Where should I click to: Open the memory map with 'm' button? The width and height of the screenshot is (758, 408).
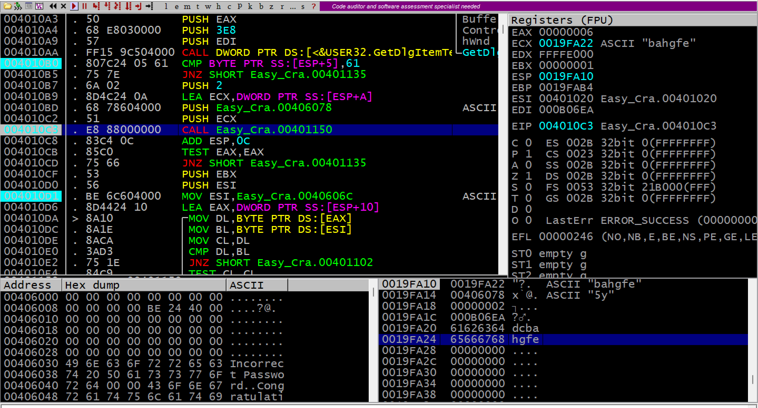tap(187, 6)
